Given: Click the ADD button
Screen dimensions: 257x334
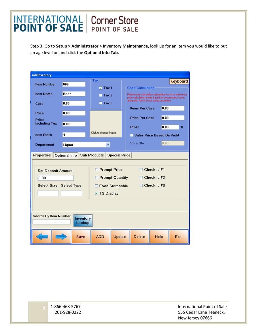Looking at the screenshot, I should [100, 237].
